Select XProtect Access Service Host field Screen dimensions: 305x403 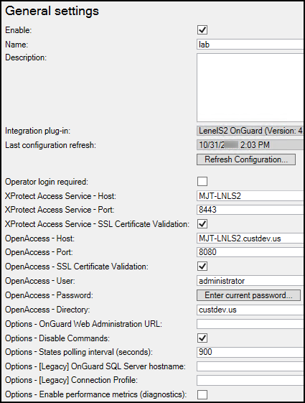coord(250,196)
